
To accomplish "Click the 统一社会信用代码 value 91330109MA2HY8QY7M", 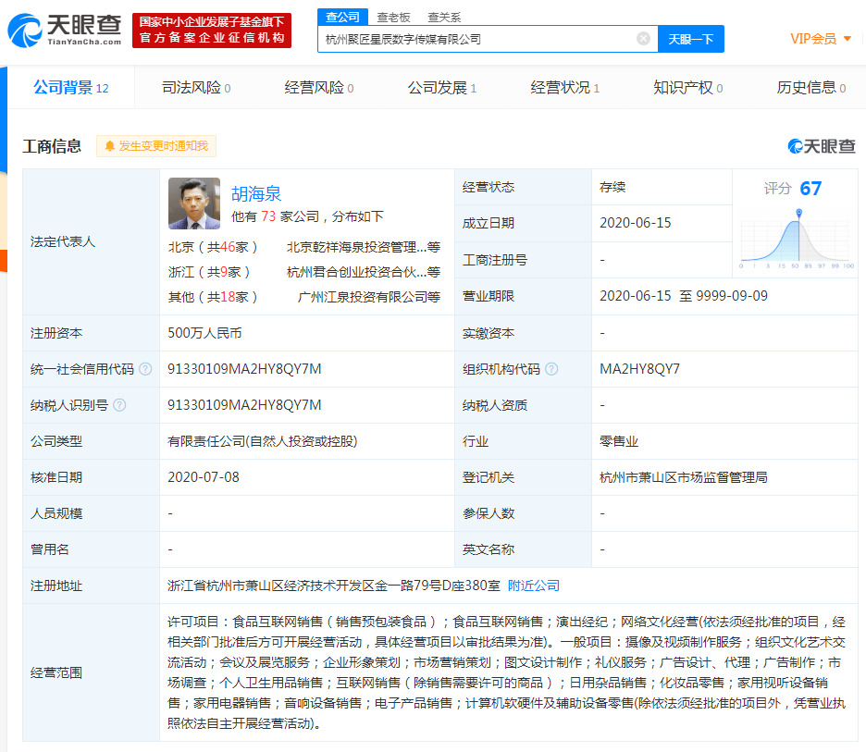I will 244,369.
